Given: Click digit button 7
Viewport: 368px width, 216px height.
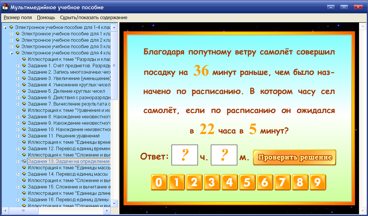Looking at the screenshot, I should (x=282, y=182).
